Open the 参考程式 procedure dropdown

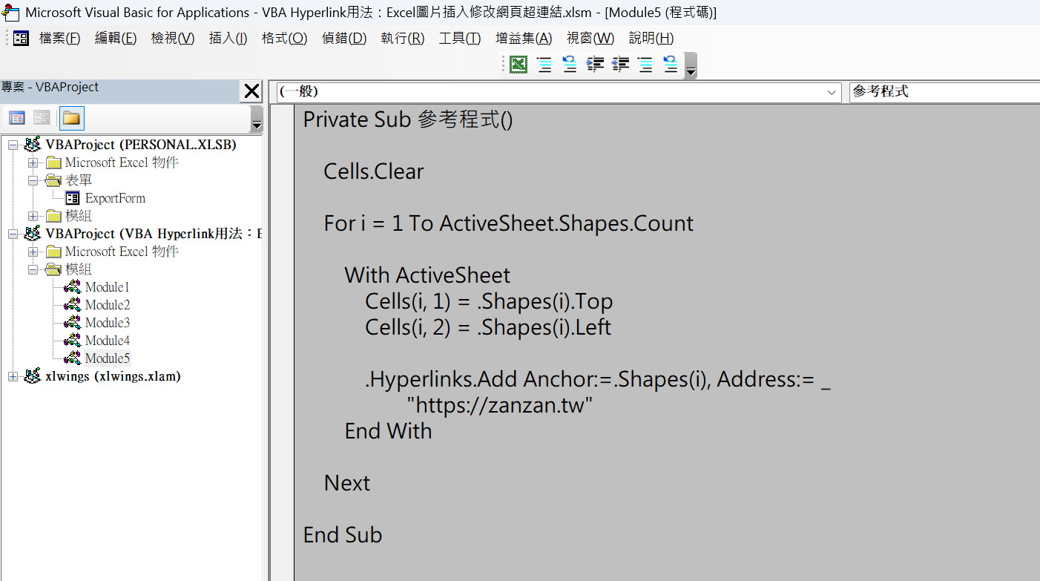[x=944, y=92]
